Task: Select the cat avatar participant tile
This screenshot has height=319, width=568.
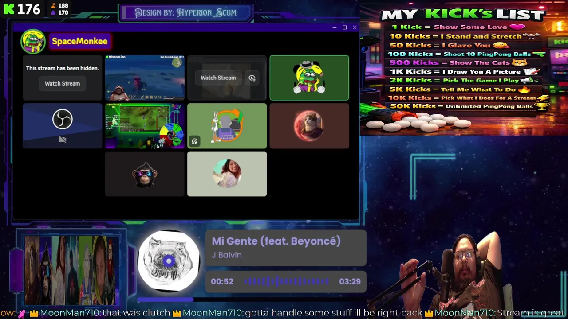Action: click(309, 126)
